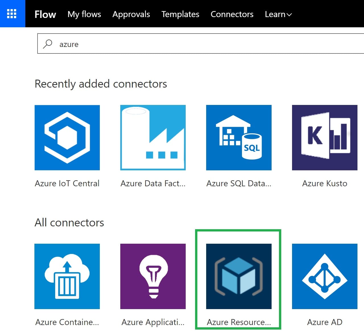The image size is (364, 331).
Task: Click the highlighted Azure Resource Manager tile
Action: coord(239,276)
